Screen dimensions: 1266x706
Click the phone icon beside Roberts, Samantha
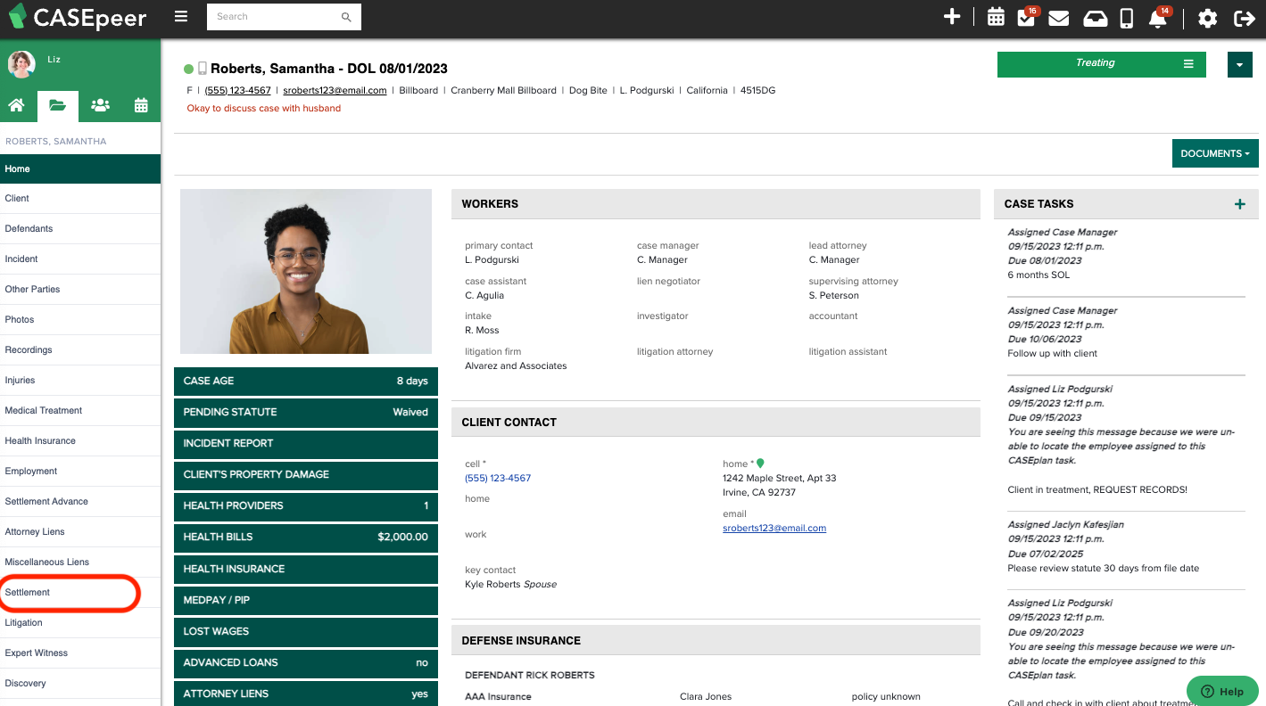pos(203,69)
